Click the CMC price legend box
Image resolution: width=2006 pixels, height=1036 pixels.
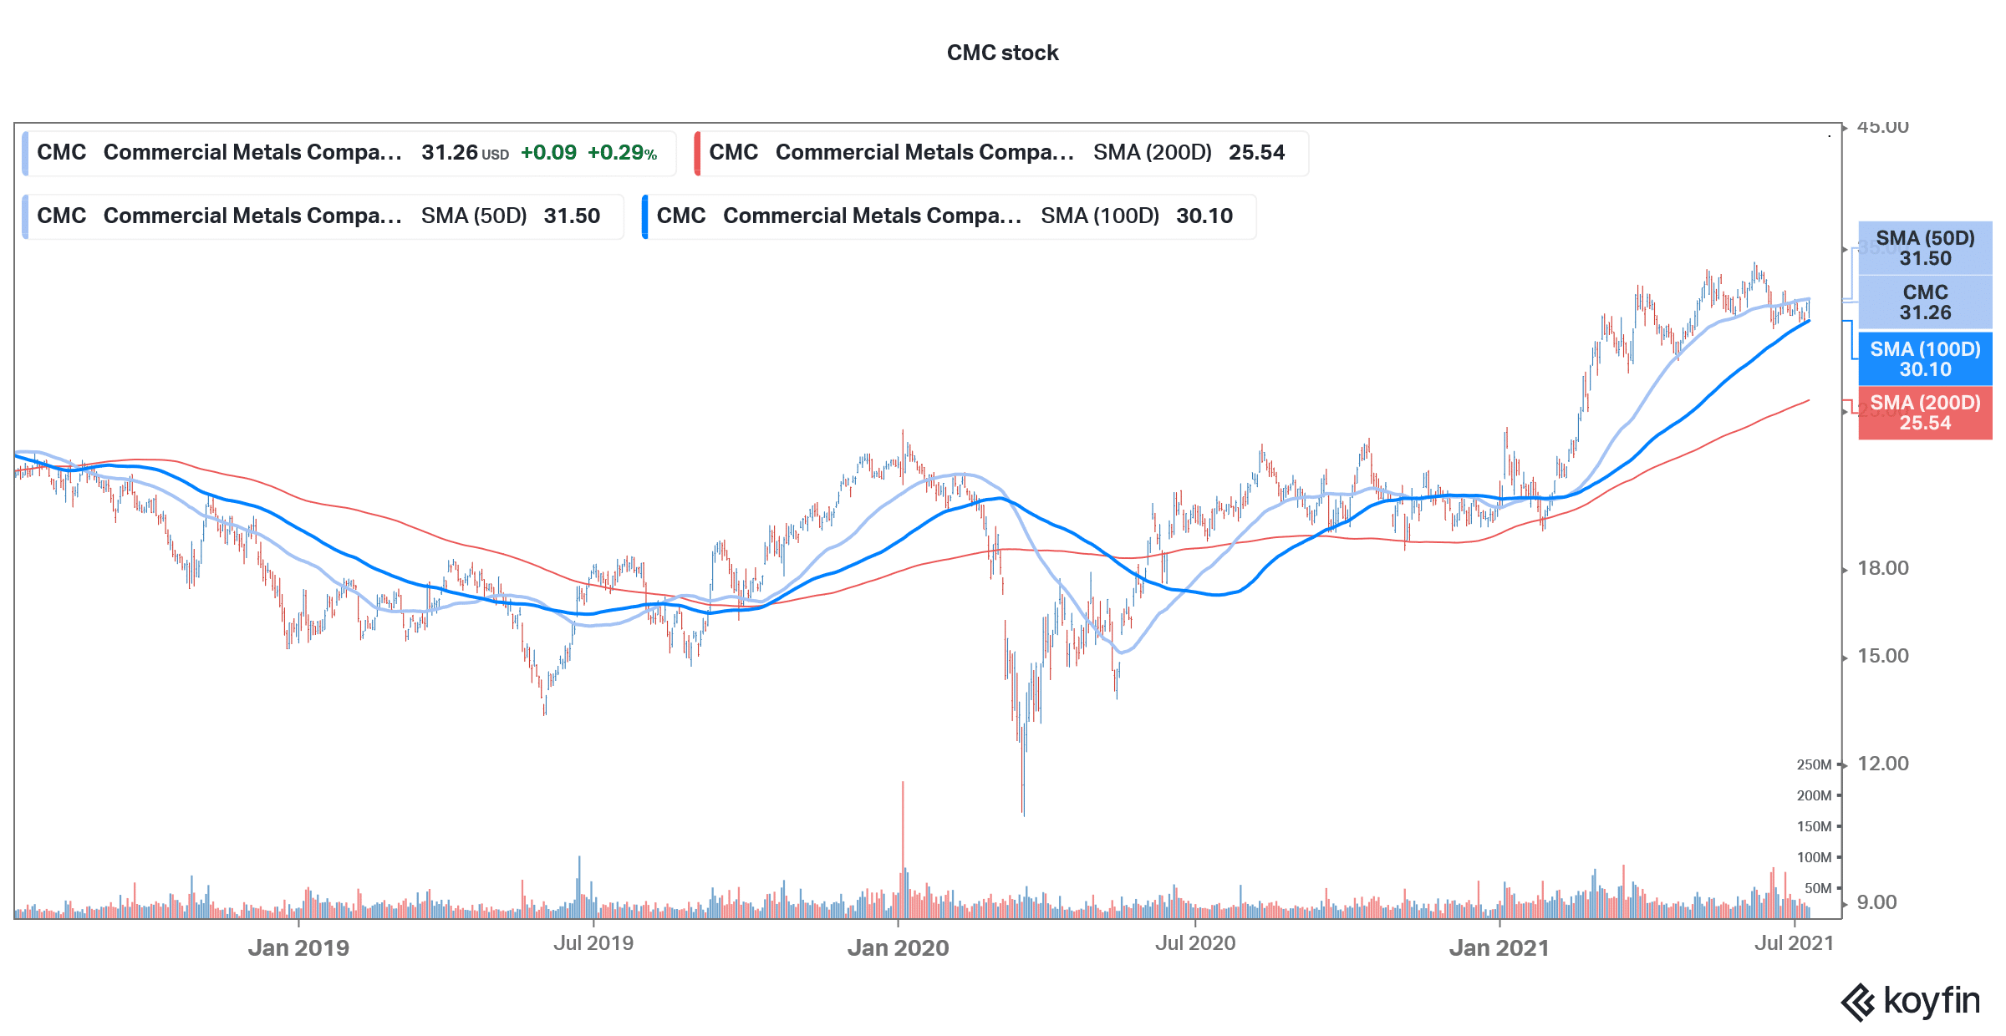349,153
